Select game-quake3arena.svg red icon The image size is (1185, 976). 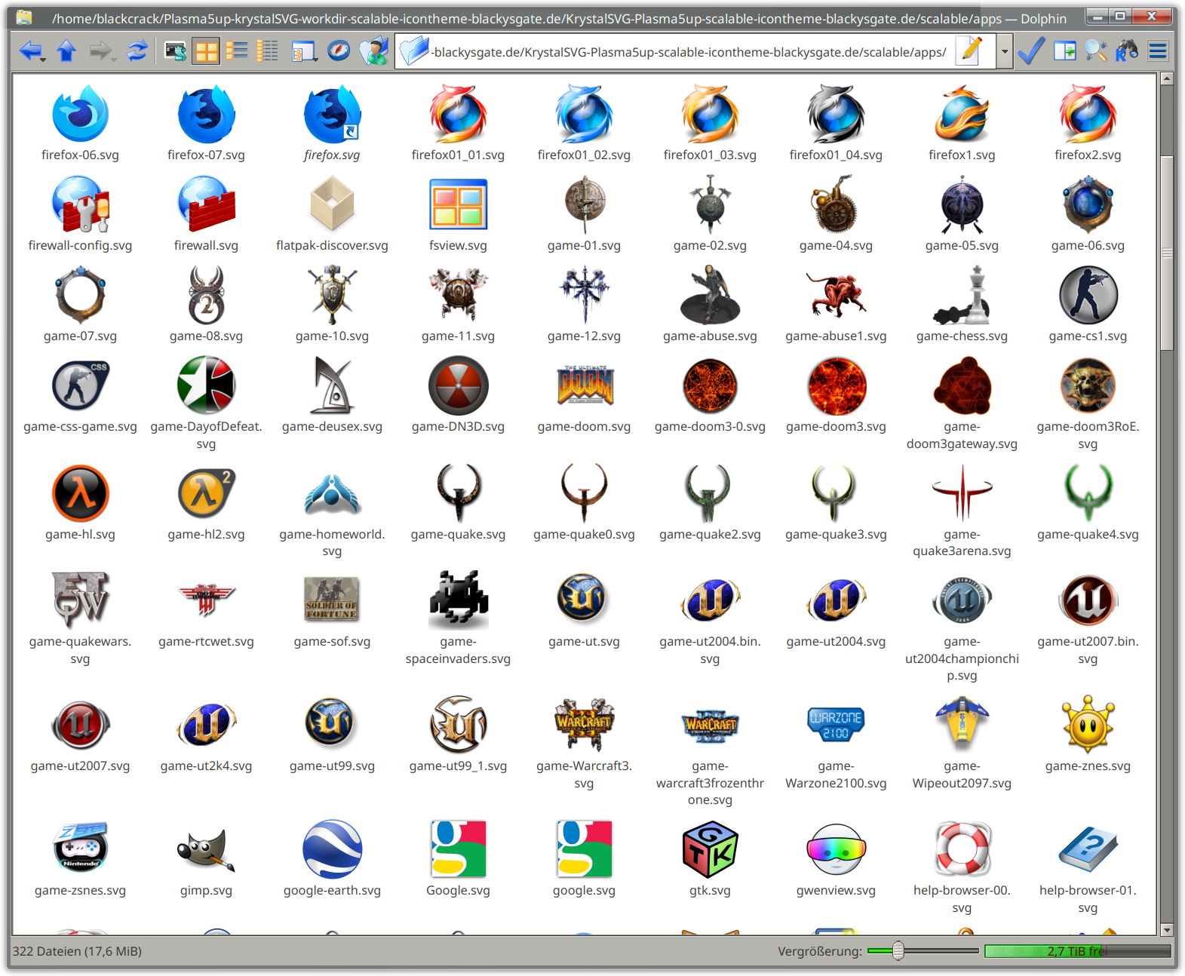tap(962, 494)
